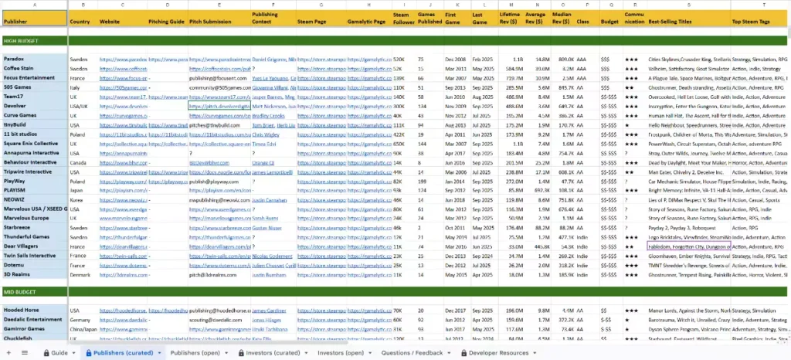Switch to the Investors (curated) sheet tab

click(x=273, y=353)
